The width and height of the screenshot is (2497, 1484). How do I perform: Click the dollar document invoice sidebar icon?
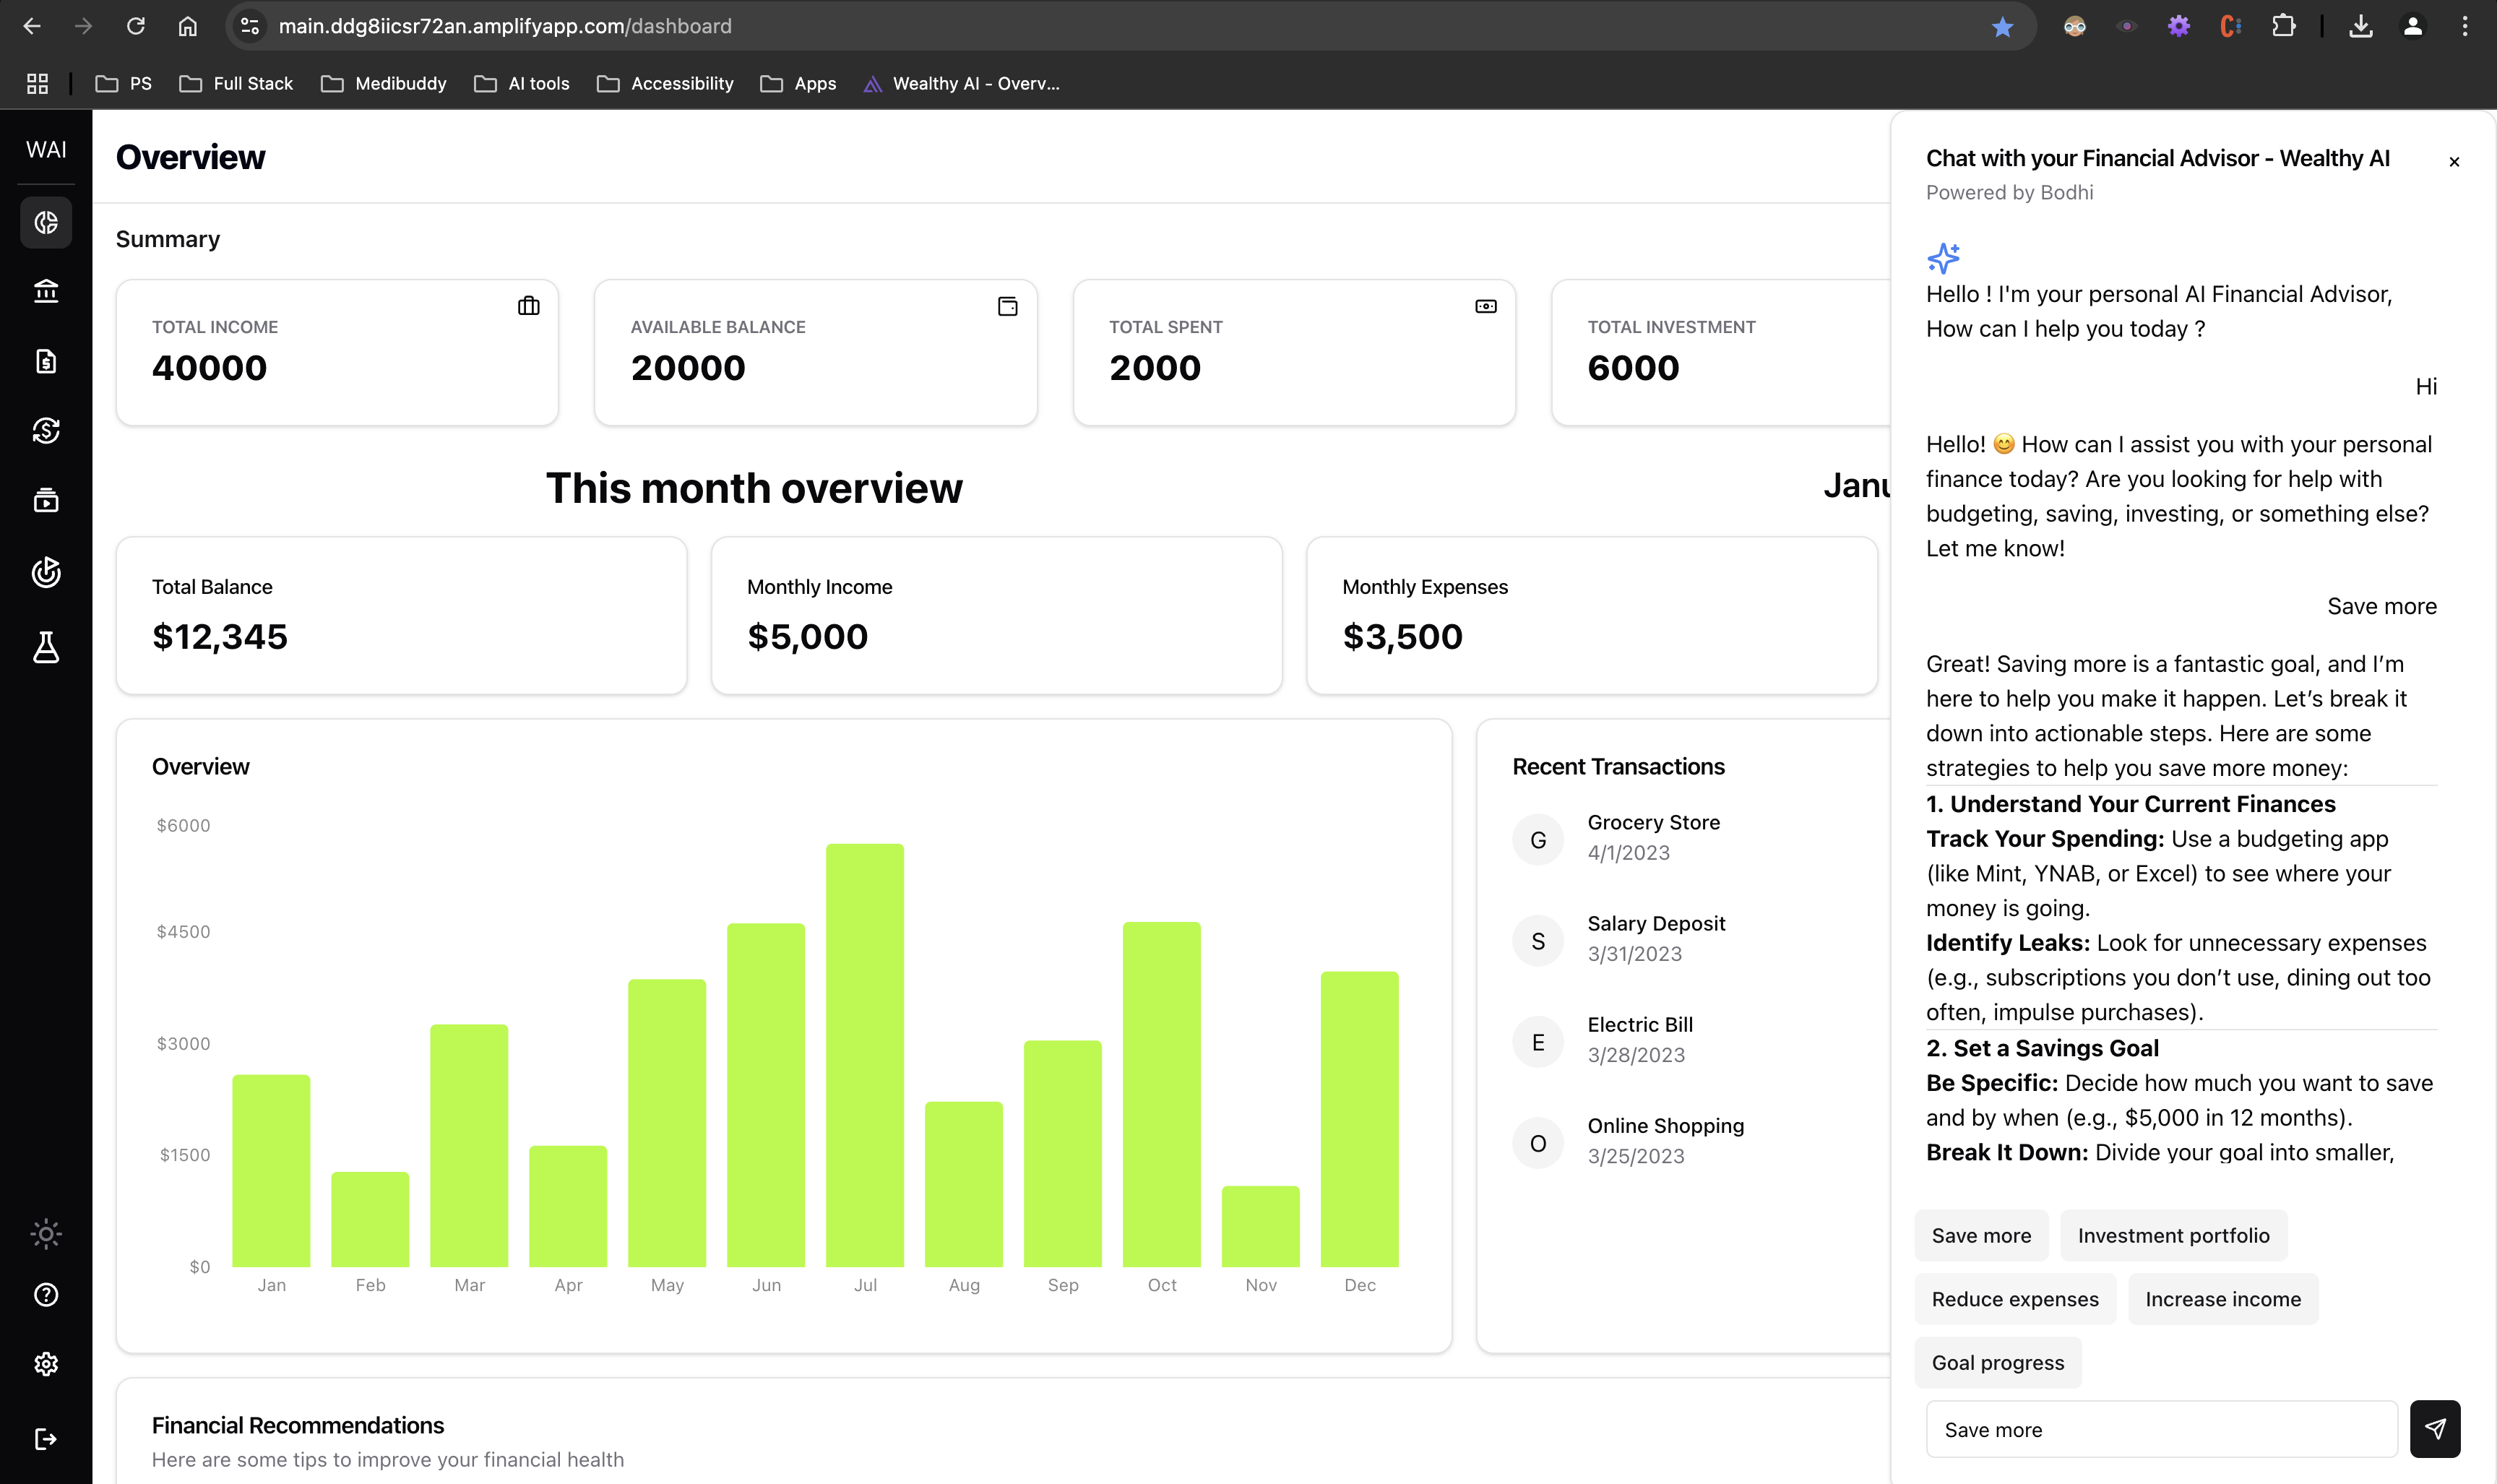coord(46,361)
